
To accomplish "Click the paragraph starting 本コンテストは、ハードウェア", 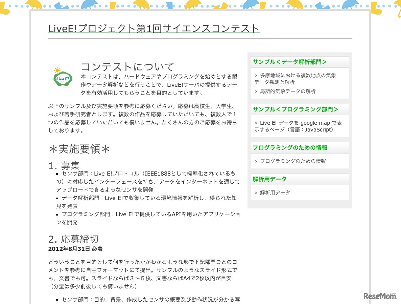I will point(159,85).
